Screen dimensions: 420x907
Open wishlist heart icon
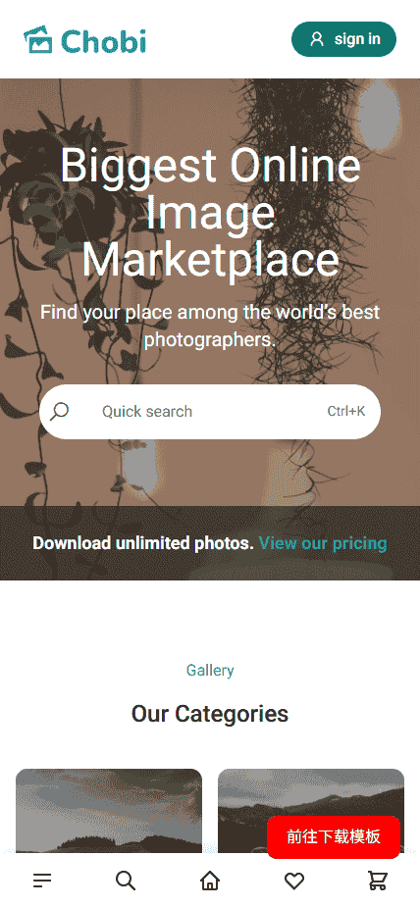tap(294, 881)
